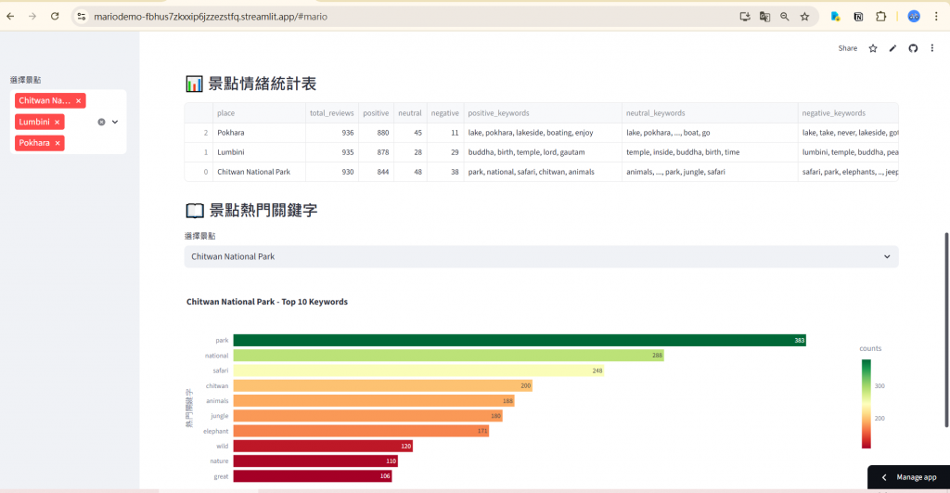Viewport: 950px width, 493px height.
Task: Click neutral_keywords column header
Action: click(710, 112)
